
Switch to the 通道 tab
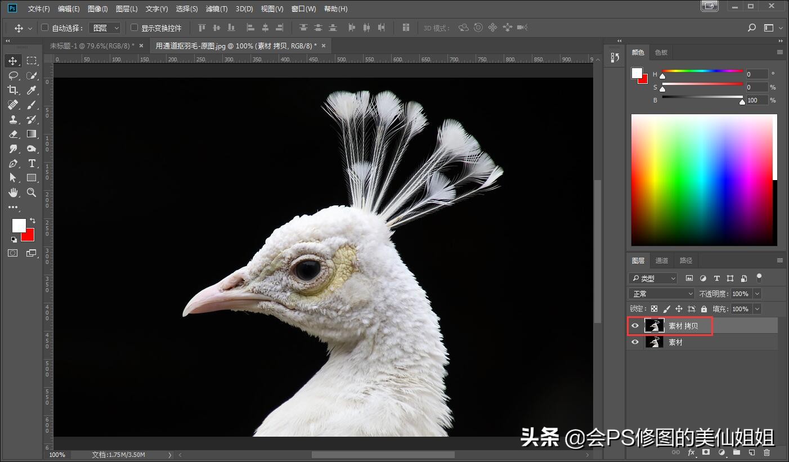tap(662, 261)
